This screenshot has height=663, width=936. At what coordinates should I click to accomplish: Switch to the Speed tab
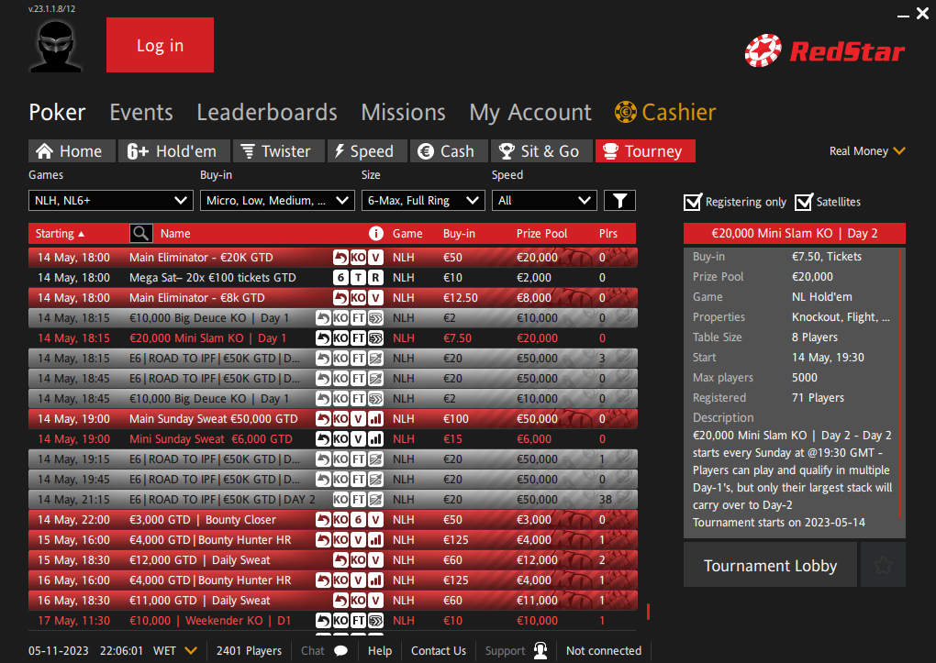[x=367, y=151]
